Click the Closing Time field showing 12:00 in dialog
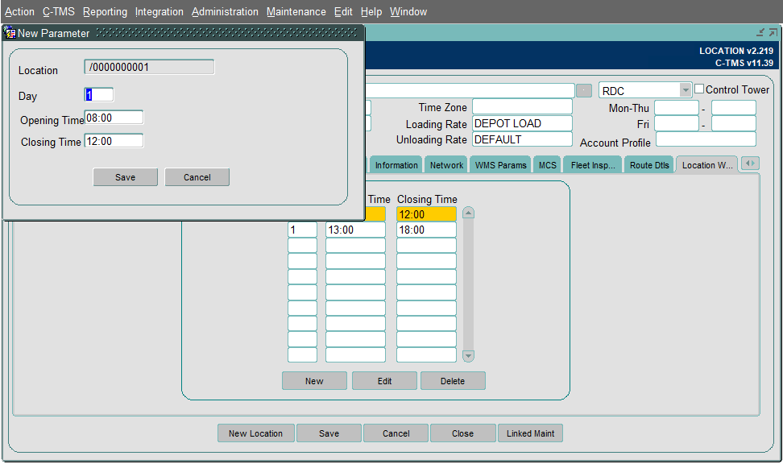 pos(114,141)
